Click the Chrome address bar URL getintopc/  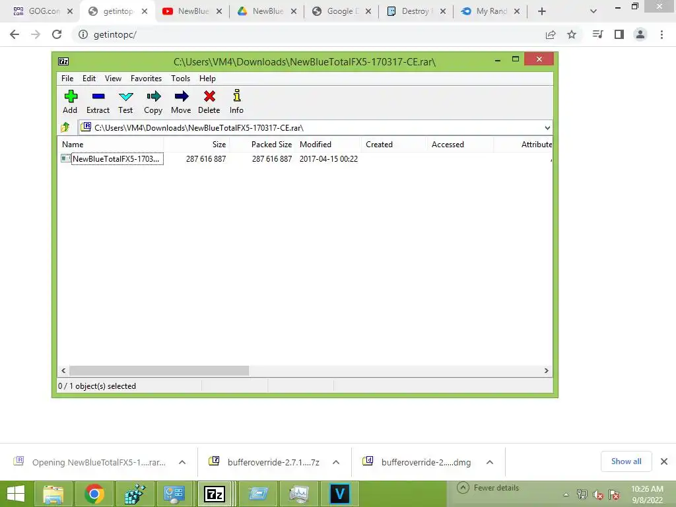(x=115, y=34)
